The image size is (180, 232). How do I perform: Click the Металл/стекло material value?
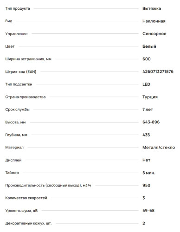159,148
